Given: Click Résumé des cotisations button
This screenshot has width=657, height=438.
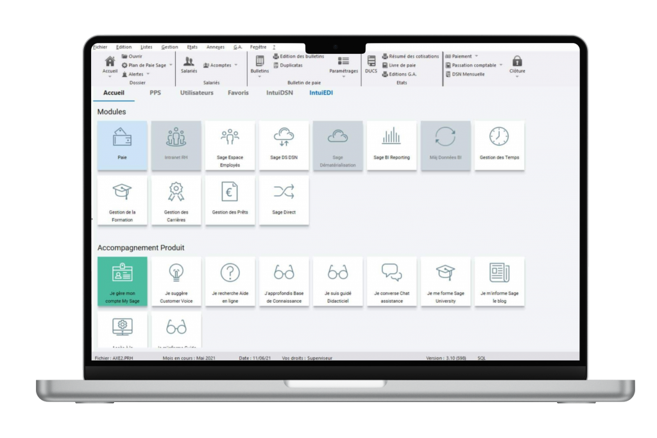Looking at the screenshot, I should click(x=410, y=56).
